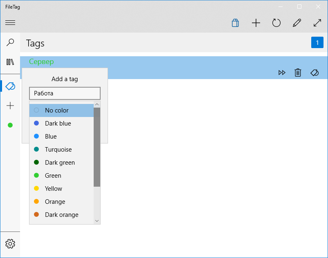The image size is (328, 258).
Task: Click the pencil Edit icon
Action: click(297, 23)
